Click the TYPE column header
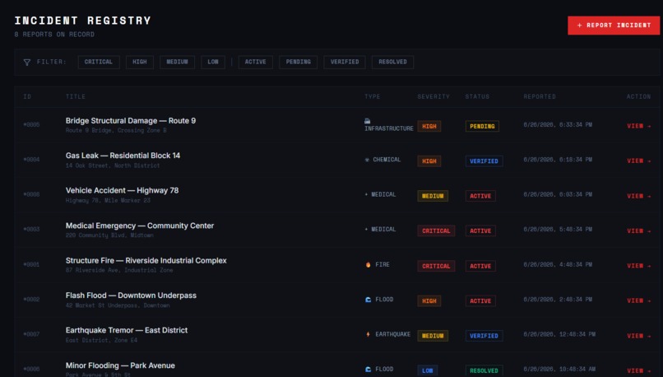This screenshot has height=377, width=663. (372, 96)
